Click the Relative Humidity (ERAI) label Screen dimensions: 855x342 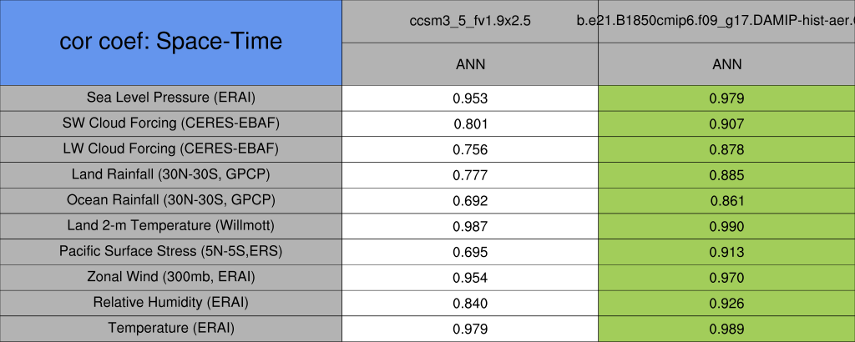tap(171, 303)
